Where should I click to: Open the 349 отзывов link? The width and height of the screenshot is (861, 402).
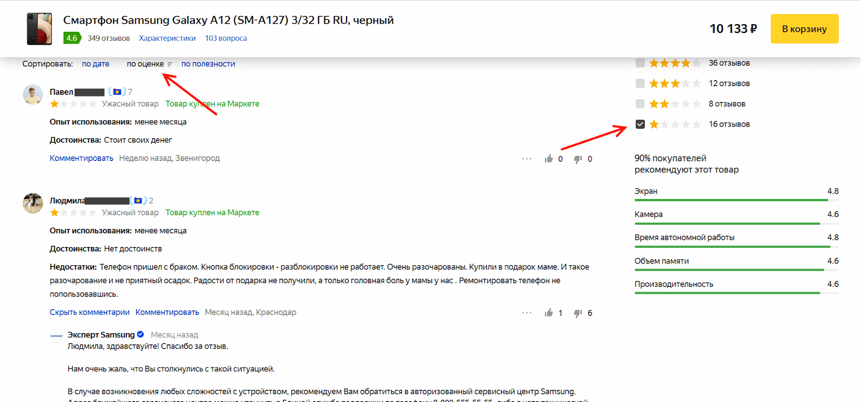click(x=109, y=38)
